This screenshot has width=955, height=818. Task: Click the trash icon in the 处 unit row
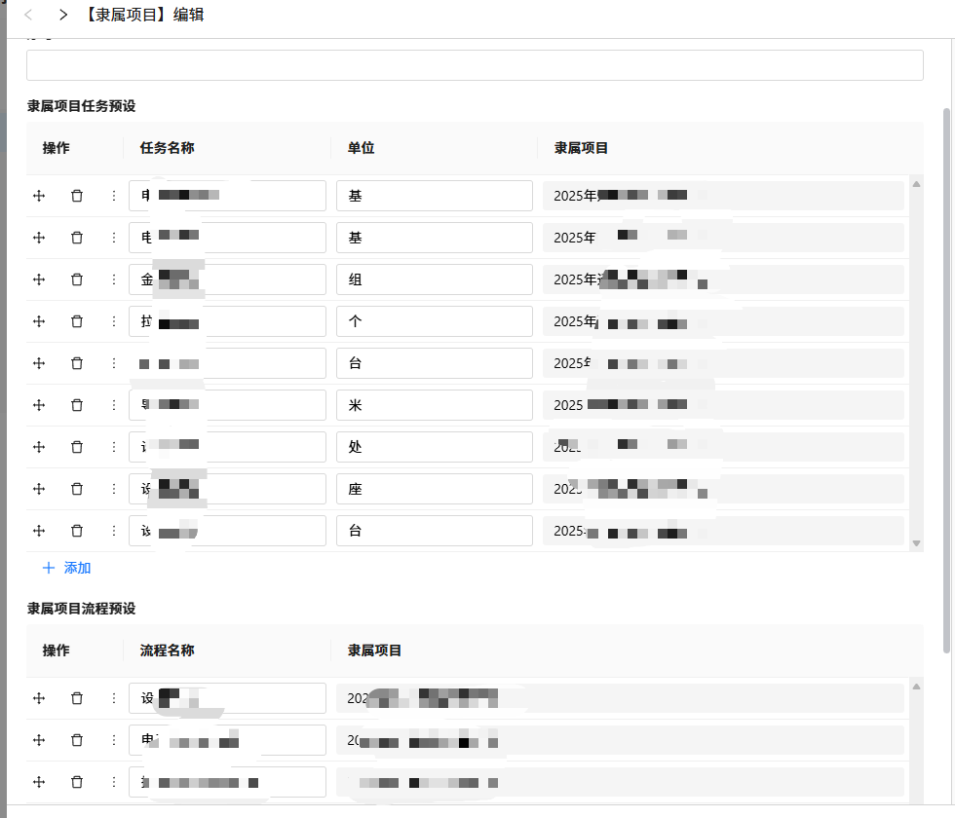[x=77, y=447]
